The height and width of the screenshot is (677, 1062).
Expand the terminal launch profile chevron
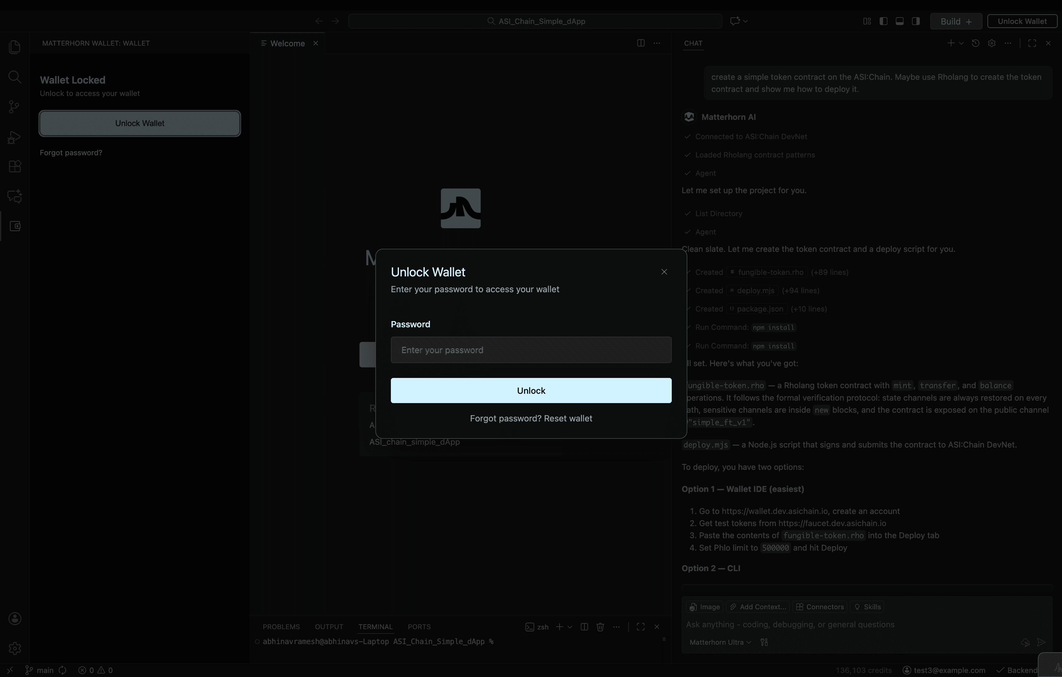[570, 627]
